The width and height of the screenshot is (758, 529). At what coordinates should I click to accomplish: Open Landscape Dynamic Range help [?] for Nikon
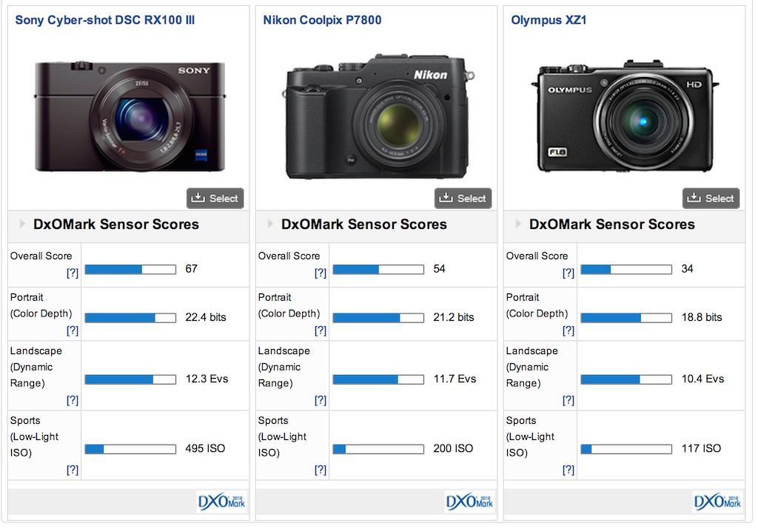(x=320, y=400)
